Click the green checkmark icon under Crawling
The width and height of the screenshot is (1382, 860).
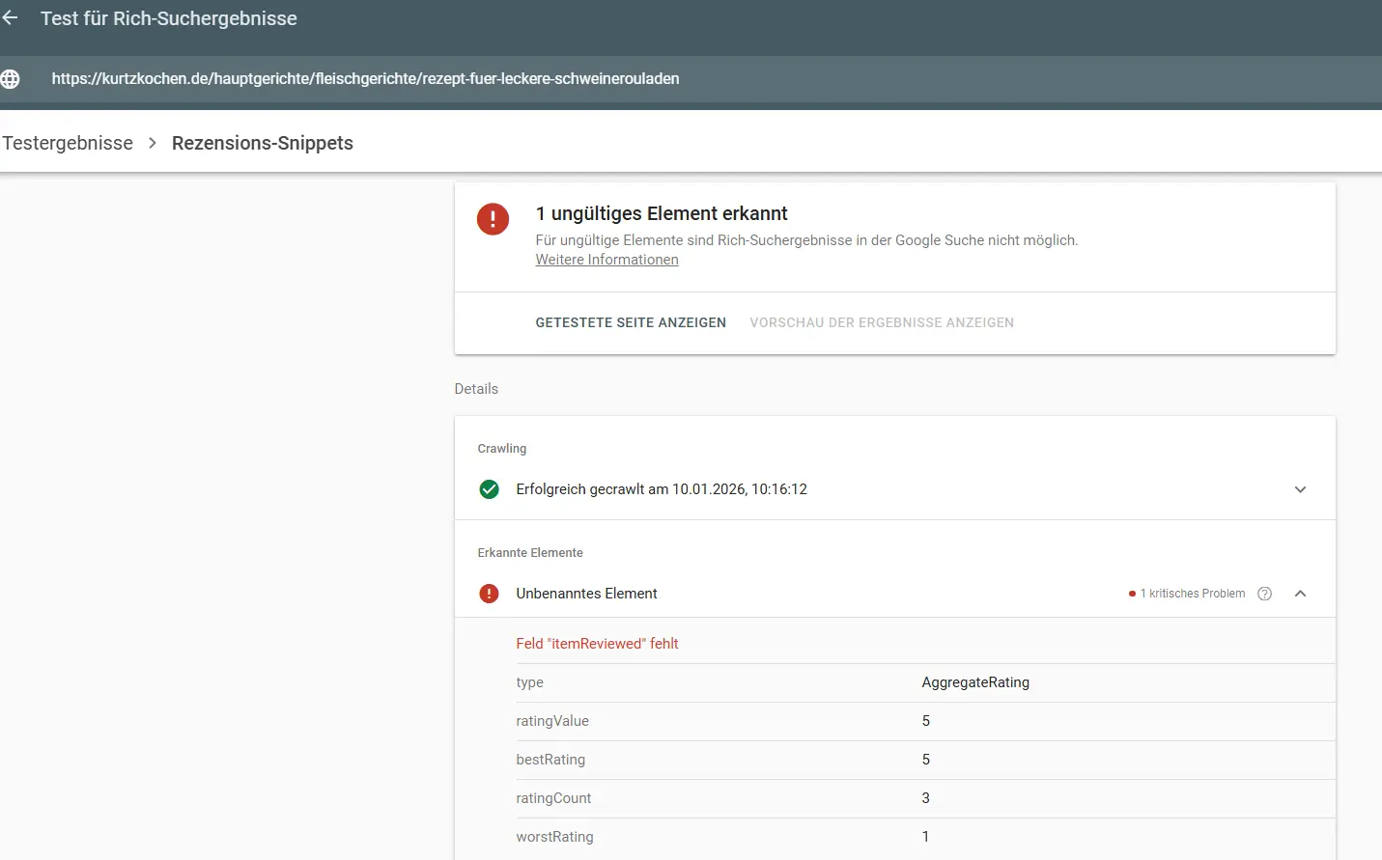(490, 489)
